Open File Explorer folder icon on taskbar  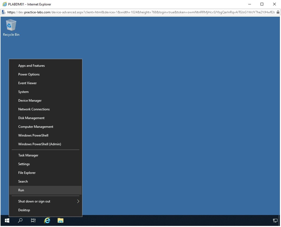(60, 220)
